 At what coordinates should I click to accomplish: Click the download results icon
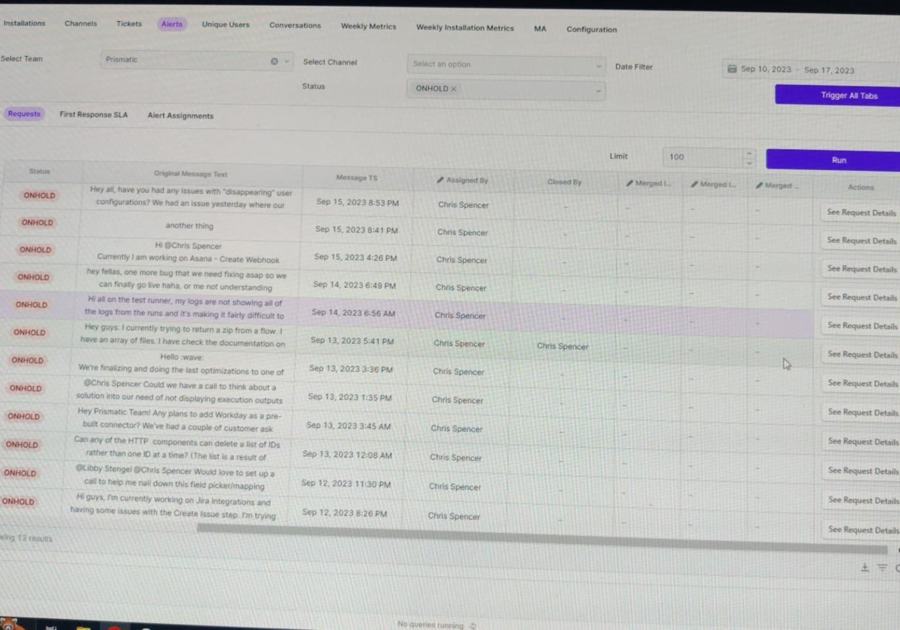[x=864, y=567]
